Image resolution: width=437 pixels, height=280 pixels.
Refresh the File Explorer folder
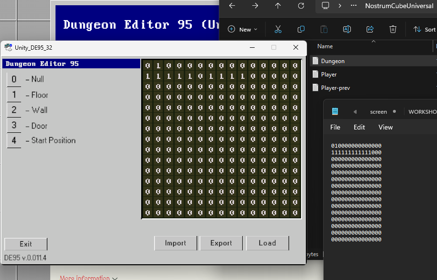click(301, 6)
